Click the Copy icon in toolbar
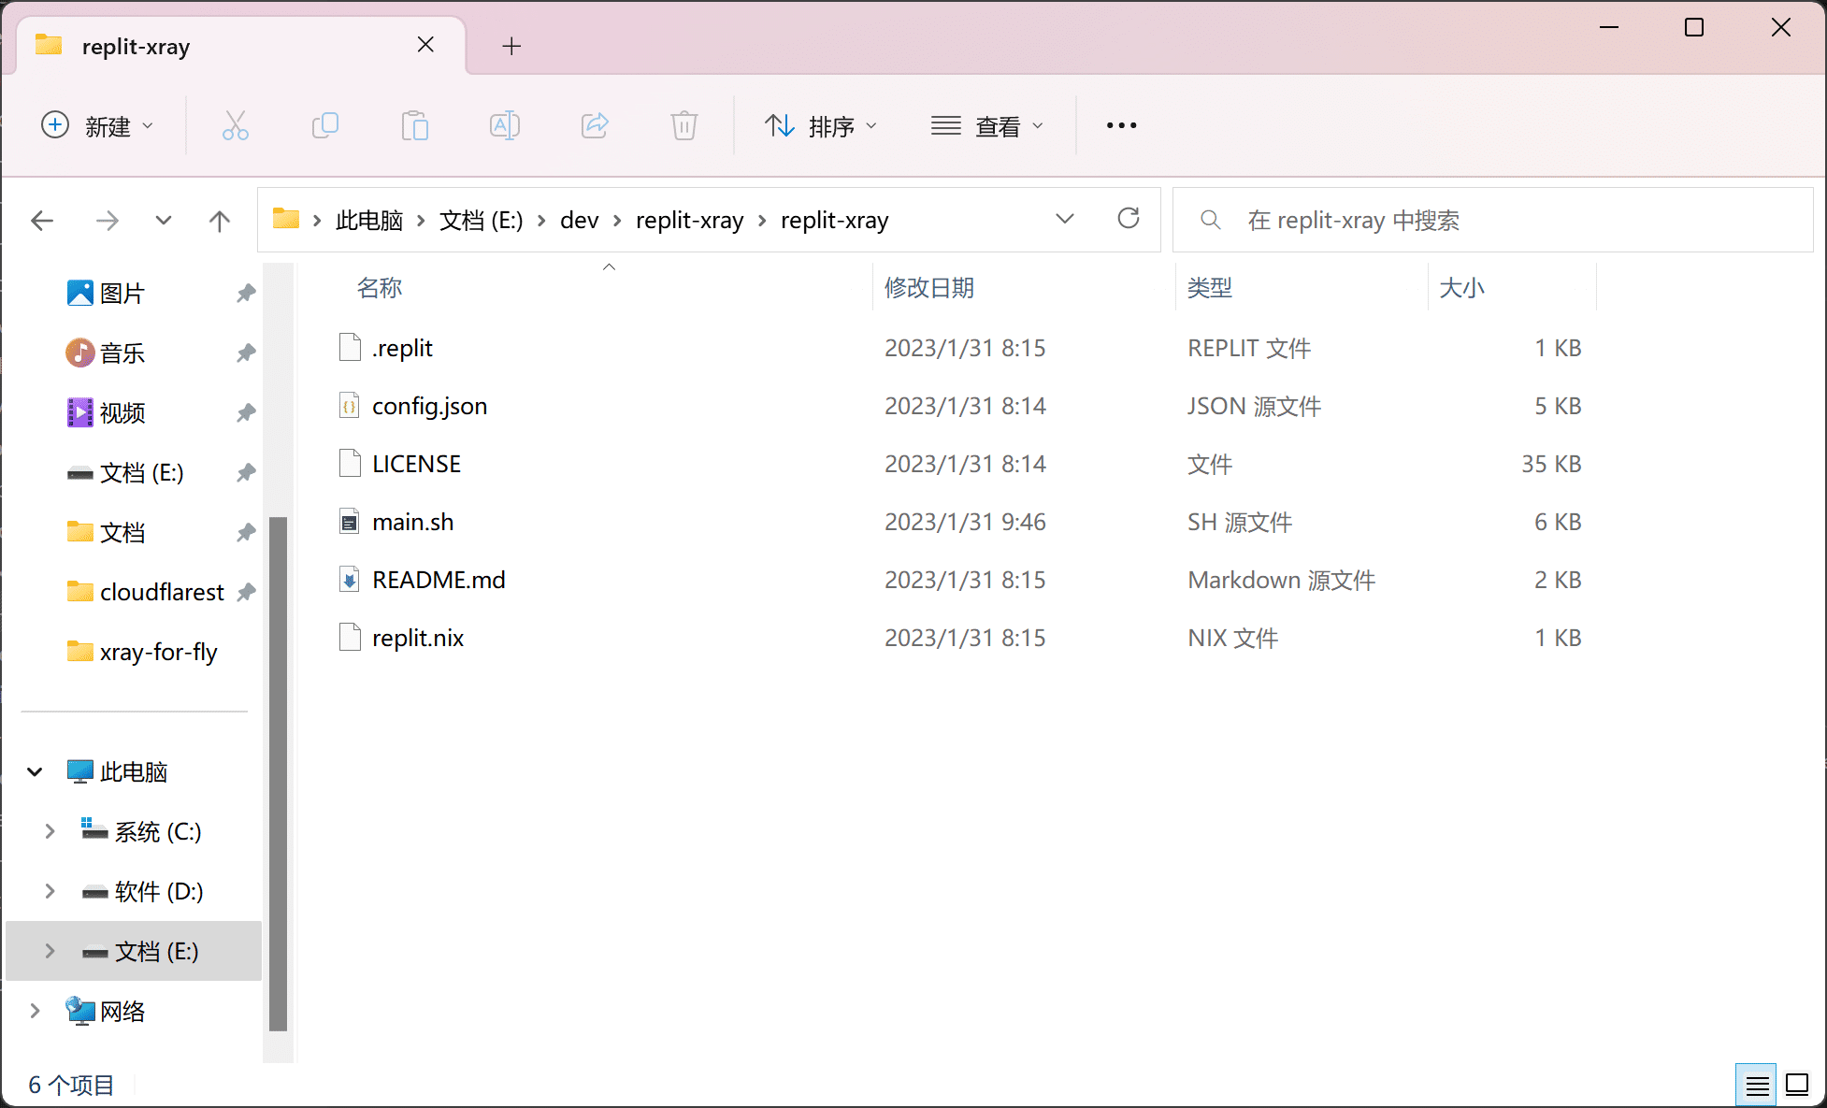The image size is (1827, 1108). [x=324, y=125]
